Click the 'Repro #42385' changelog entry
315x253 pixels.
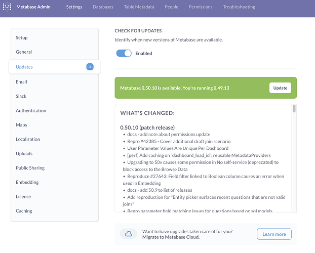coord(179,141)
